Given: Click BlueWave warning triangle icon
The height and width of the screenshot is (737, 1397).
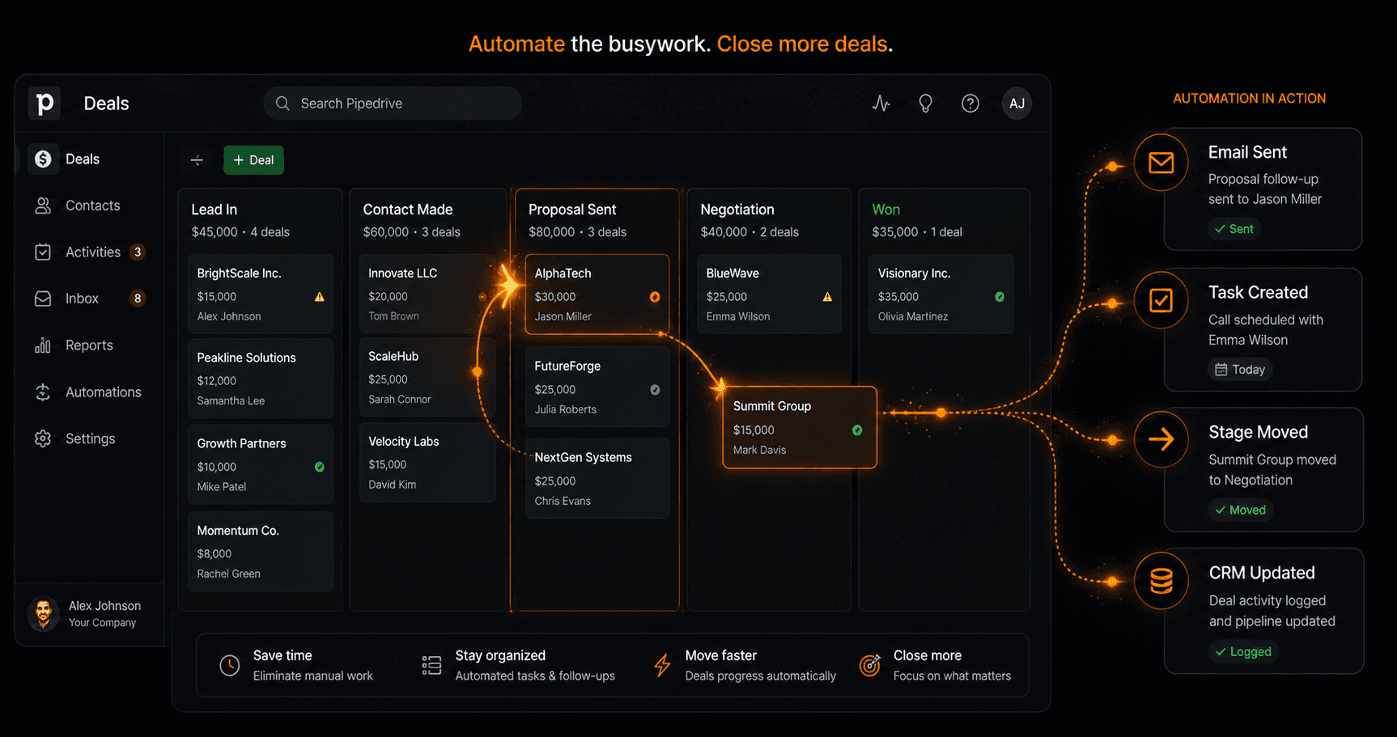Looking at the screenshot, I should [x=827, y=297].
